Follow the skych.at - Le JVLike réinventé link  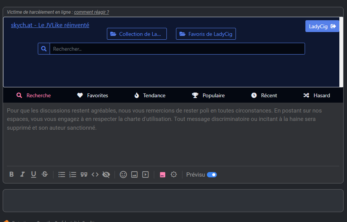pyautogui.click(x=50, y=25)
